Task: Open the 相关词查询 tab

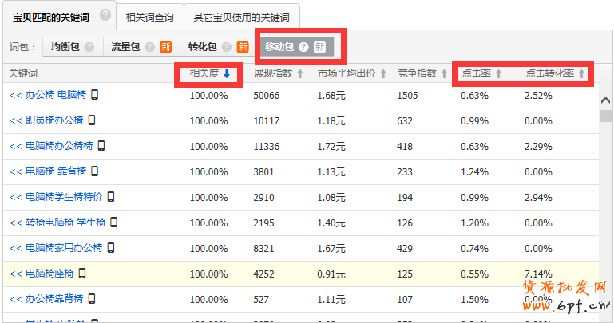Action: tap(149, 16)
